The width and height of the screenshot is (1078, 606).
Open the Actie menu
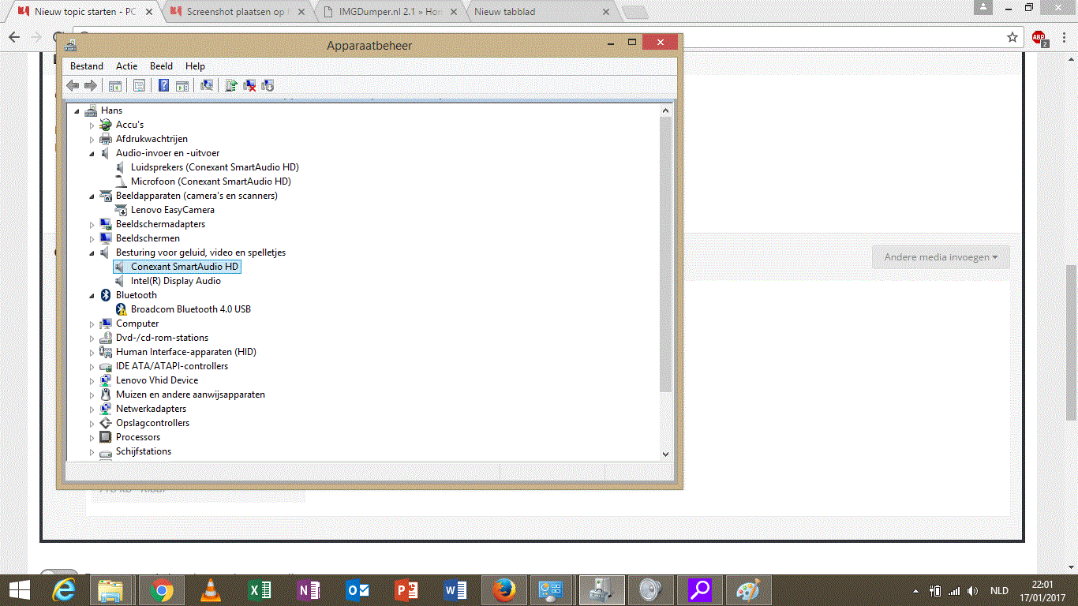[x=126, y=66]
